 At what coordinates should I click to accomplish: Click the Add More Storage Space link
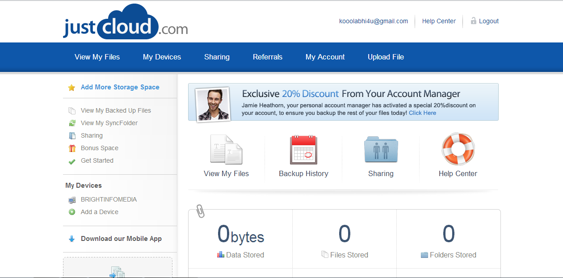pos(120,87)
